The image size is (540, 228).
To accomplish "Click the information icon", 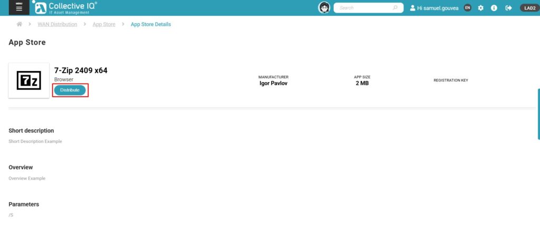I will coord(494,8).
